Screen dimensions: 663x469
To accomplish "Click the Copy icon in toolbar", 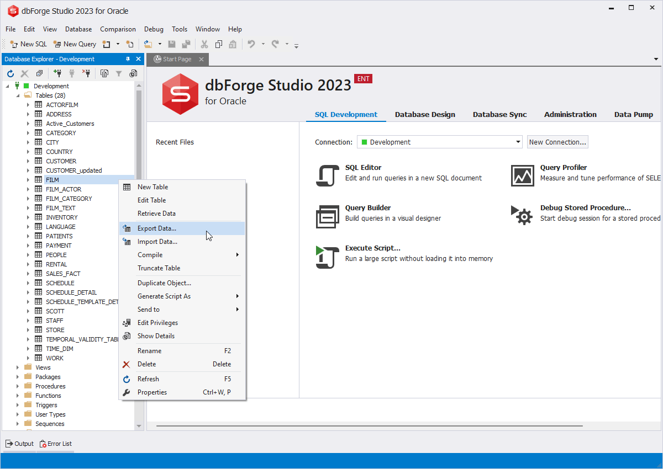I will click(219, 44).
